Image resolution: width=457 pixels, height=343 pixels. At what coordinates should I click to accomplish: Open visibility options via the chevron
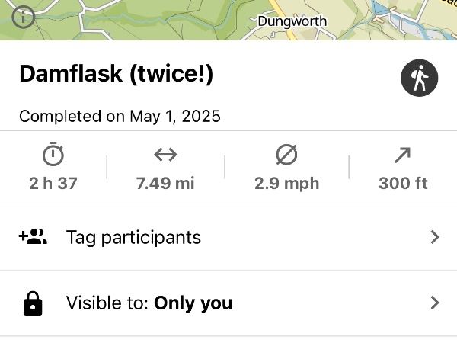point(435,303)
